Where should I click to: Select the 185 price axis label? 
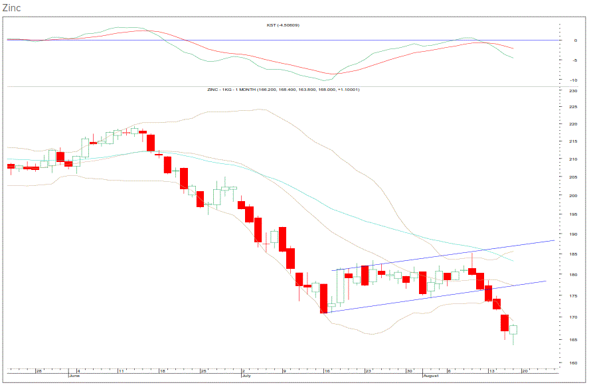click(573, 254)
